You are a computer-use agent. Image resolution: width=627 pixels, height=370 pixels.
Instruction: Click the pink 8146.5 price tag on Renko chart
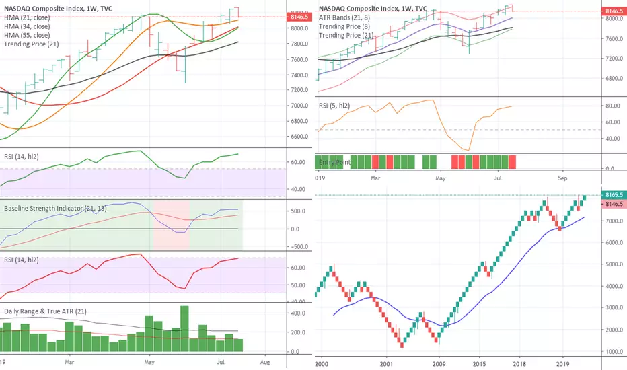pyautogui.click(x=614, y=204)
